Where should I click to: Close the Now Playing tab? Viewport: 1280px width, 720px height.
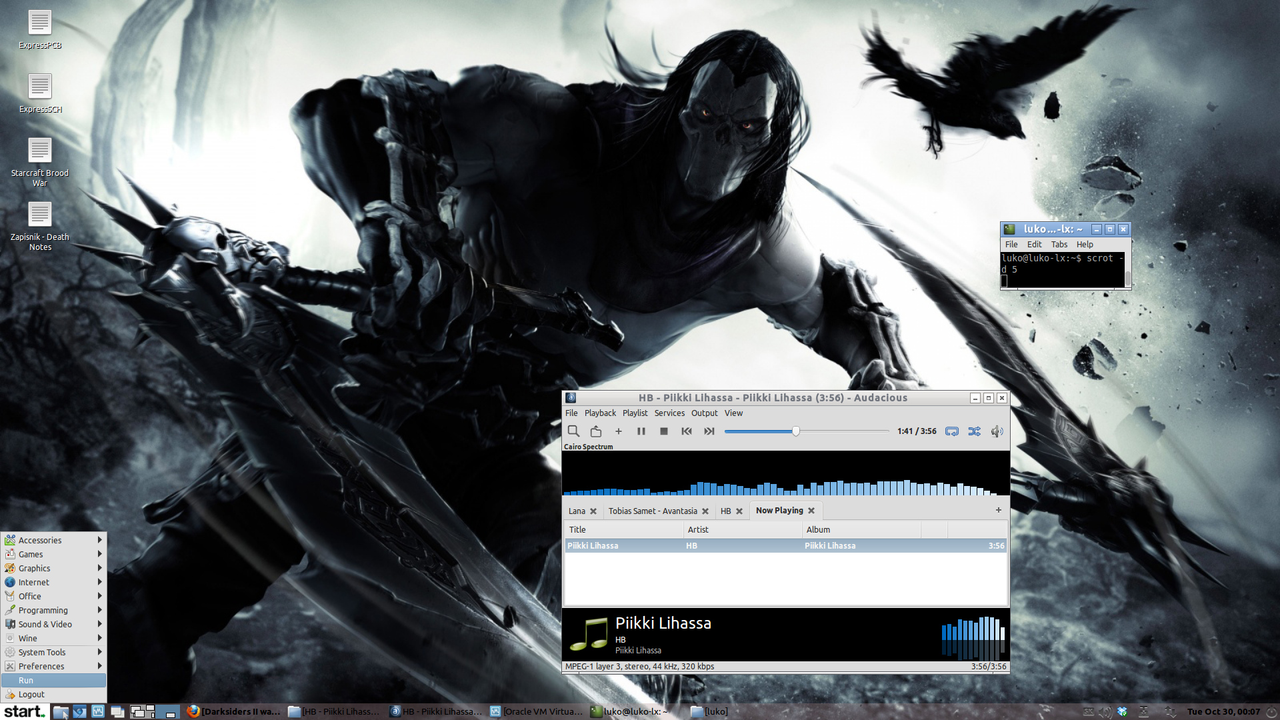click(811, 511)
